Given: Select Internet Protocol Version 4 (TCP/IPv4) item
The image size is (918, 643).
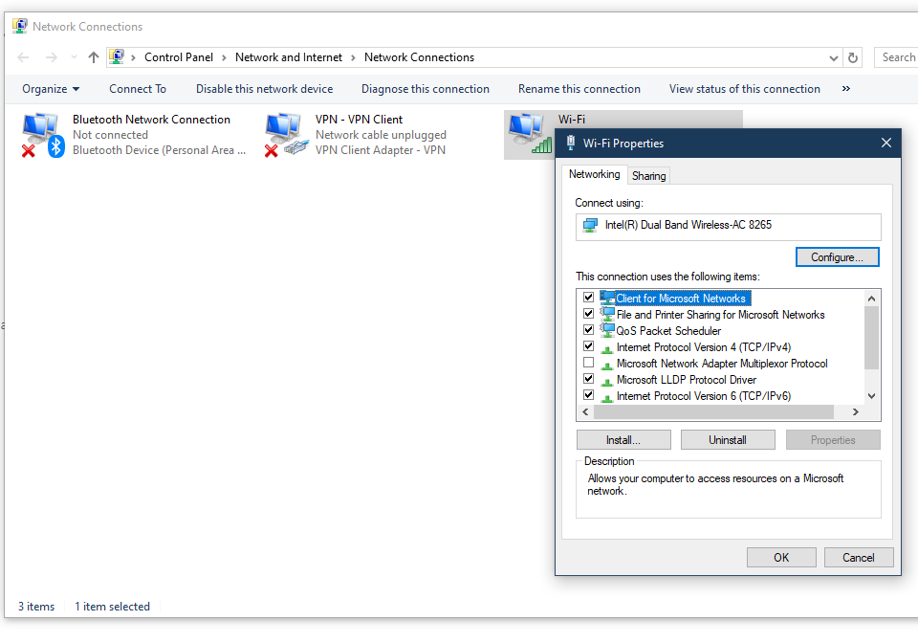Looking at the screenshot, I should tap(704, 347).
